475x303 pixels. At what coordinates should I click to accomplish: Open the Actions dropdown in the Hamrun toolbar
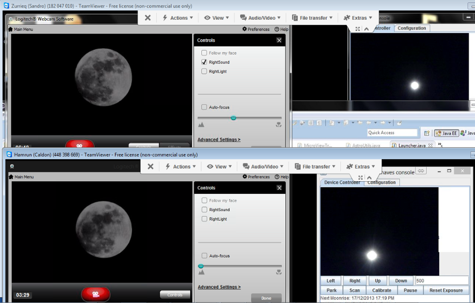tap(180, 166)
